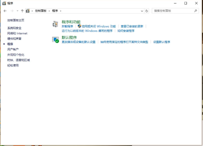
Task: Click the search magnifier icon
Action: [x=196, y=11]
